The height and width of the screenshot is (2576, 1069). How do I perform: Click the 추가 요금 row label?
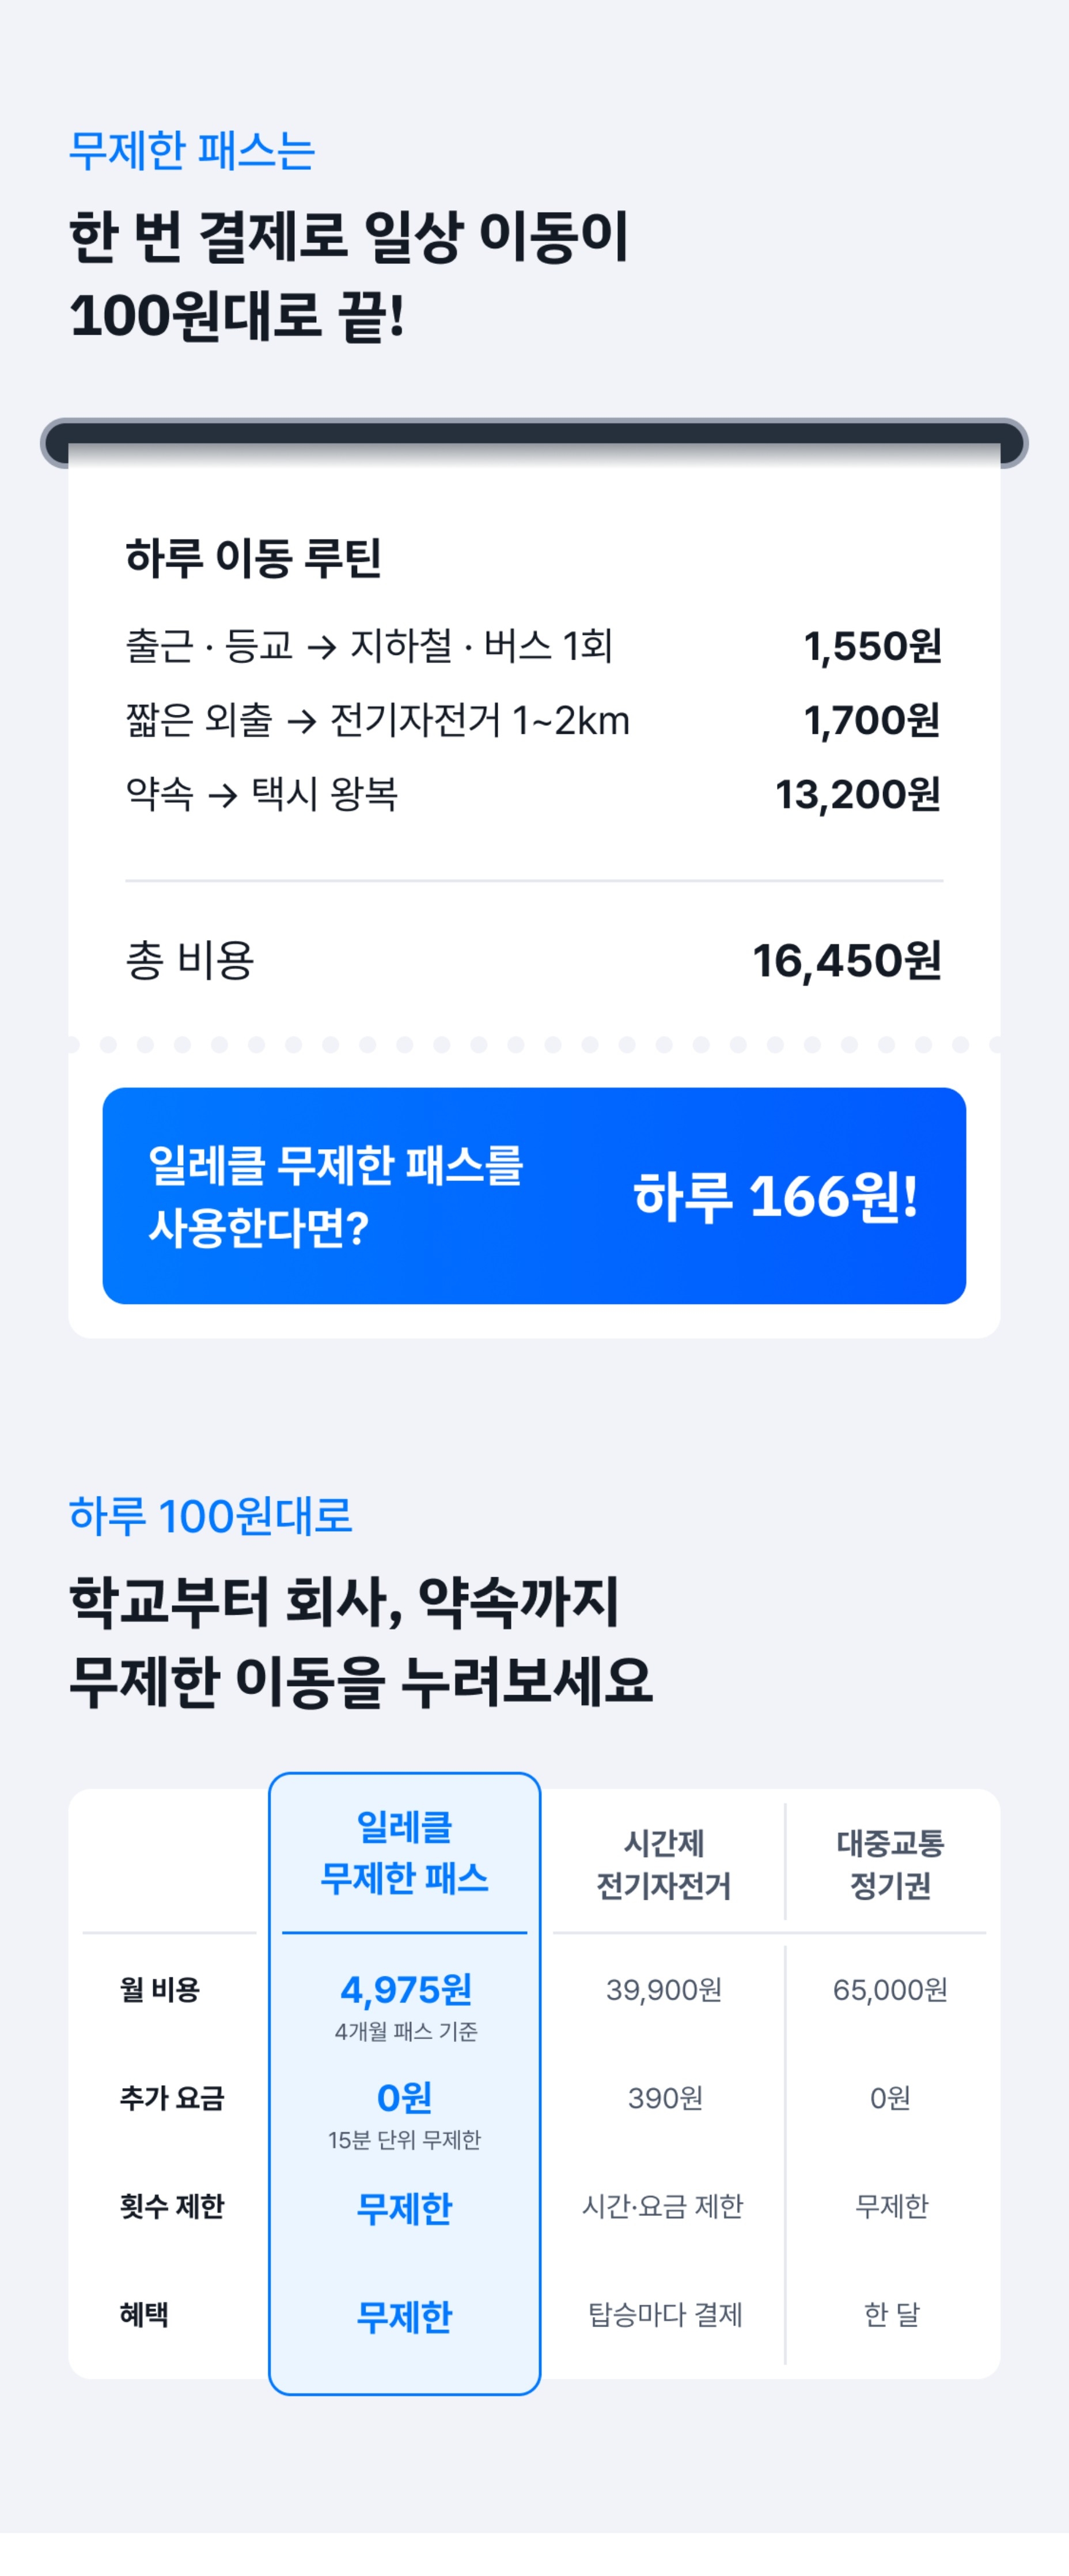pos(172,2097)
